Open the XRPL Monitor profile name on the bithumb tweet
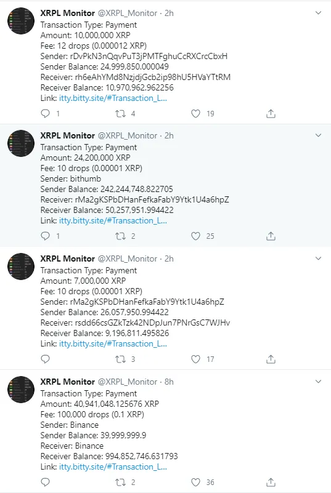The width and height of the screenshot is (331, 493). (67, 135)
